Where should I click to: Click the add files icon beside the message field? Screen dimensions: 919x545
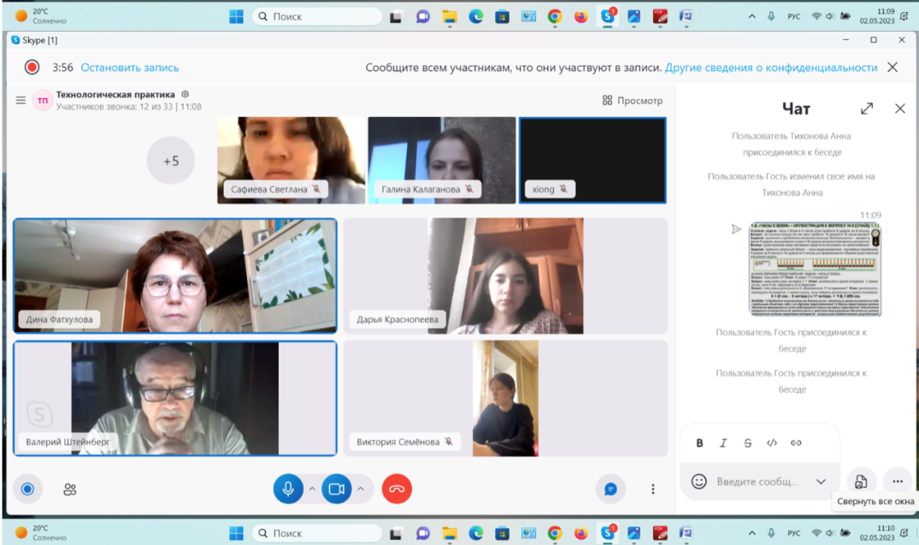click(861, 482)
